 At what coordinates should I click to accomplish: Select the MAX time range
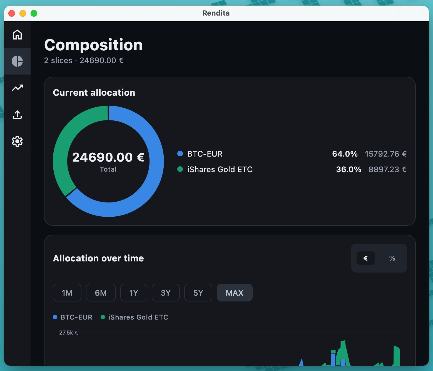click(x=235, y=293)
